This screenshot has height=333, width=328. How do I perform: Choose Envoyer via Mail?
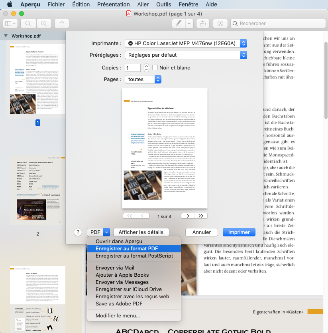(x=134, y=268)
